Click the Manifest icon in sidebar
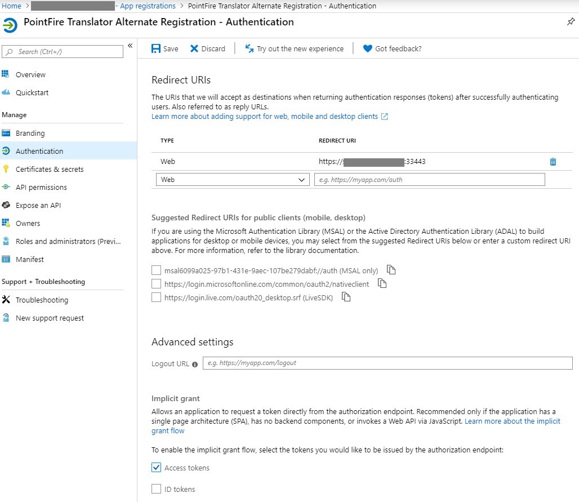Screen dimensions: 579x502 (6, 259)
